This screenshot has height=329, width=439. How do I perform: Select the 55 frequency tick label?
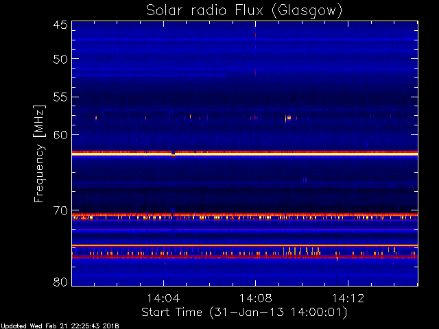(x=60, y=97)
